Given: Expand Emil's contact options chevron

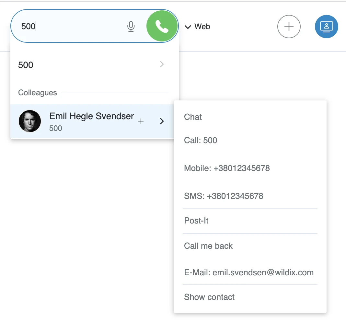Looking at the screenshot, I should pos(162,121).
